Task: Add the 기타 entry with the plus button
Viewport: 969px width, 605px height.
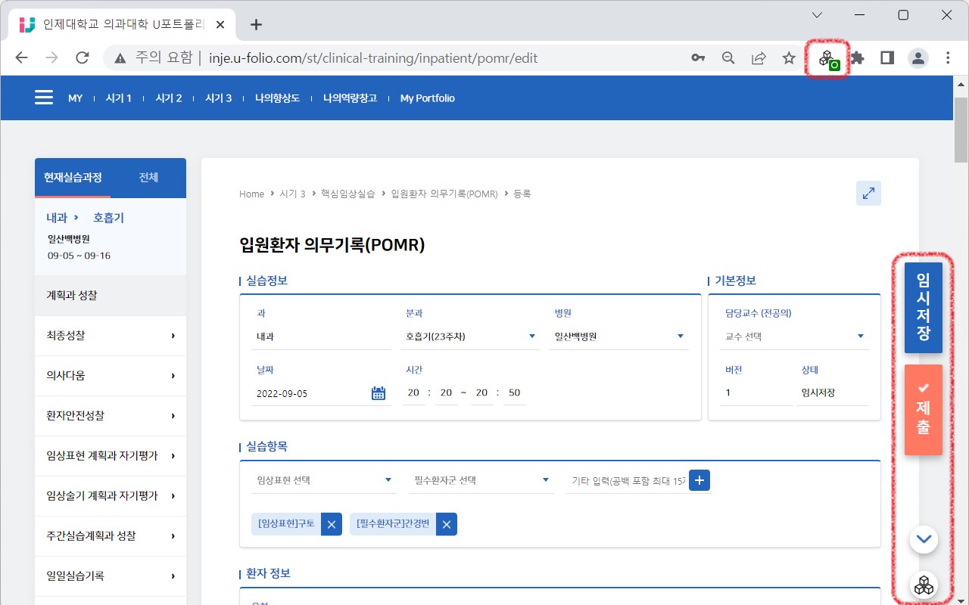Action: click(699, 480)
